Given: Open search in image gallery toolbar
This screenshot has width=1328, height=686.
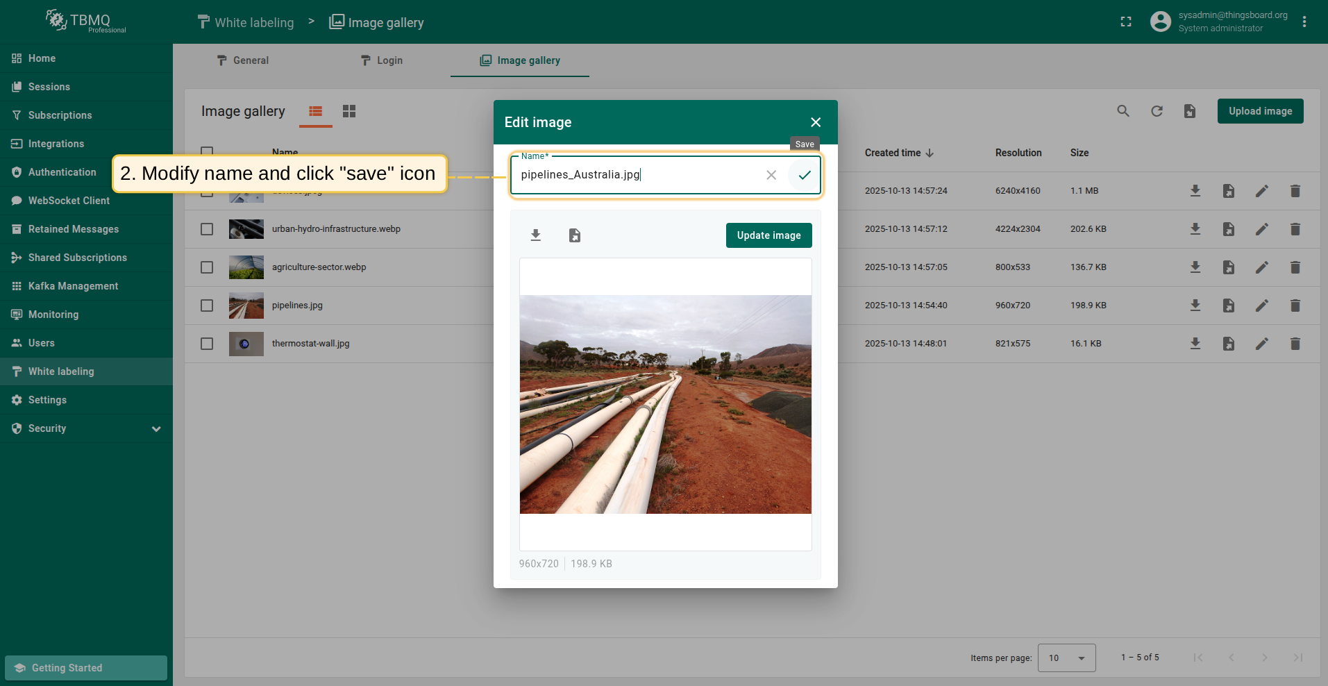Looking at the screenshot, I should tap(1123, 111).
